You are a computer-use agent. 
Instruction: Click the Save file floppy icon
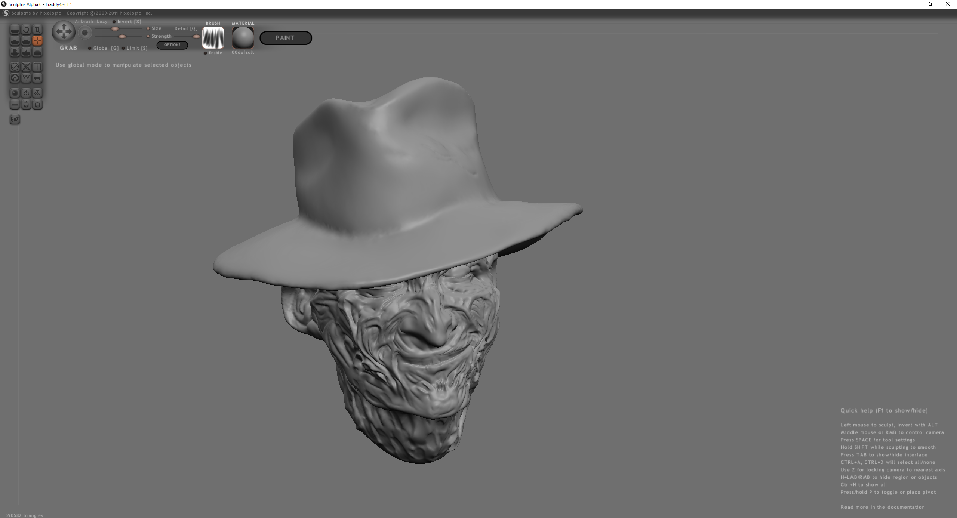[37, 105]
